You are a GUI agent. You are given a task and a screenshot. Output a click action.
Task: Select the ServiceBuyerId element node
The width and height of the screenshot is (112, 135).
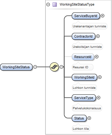coord(86,16)
